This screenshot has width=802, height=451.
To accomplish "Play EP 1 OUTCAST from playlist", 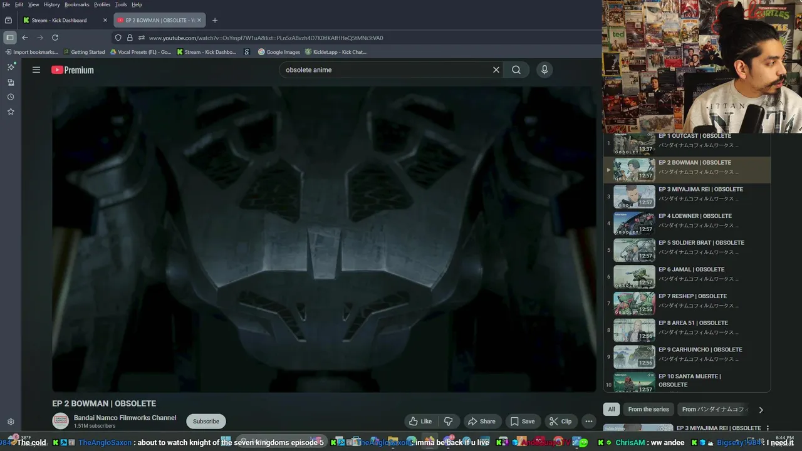I will coord(687,143).
